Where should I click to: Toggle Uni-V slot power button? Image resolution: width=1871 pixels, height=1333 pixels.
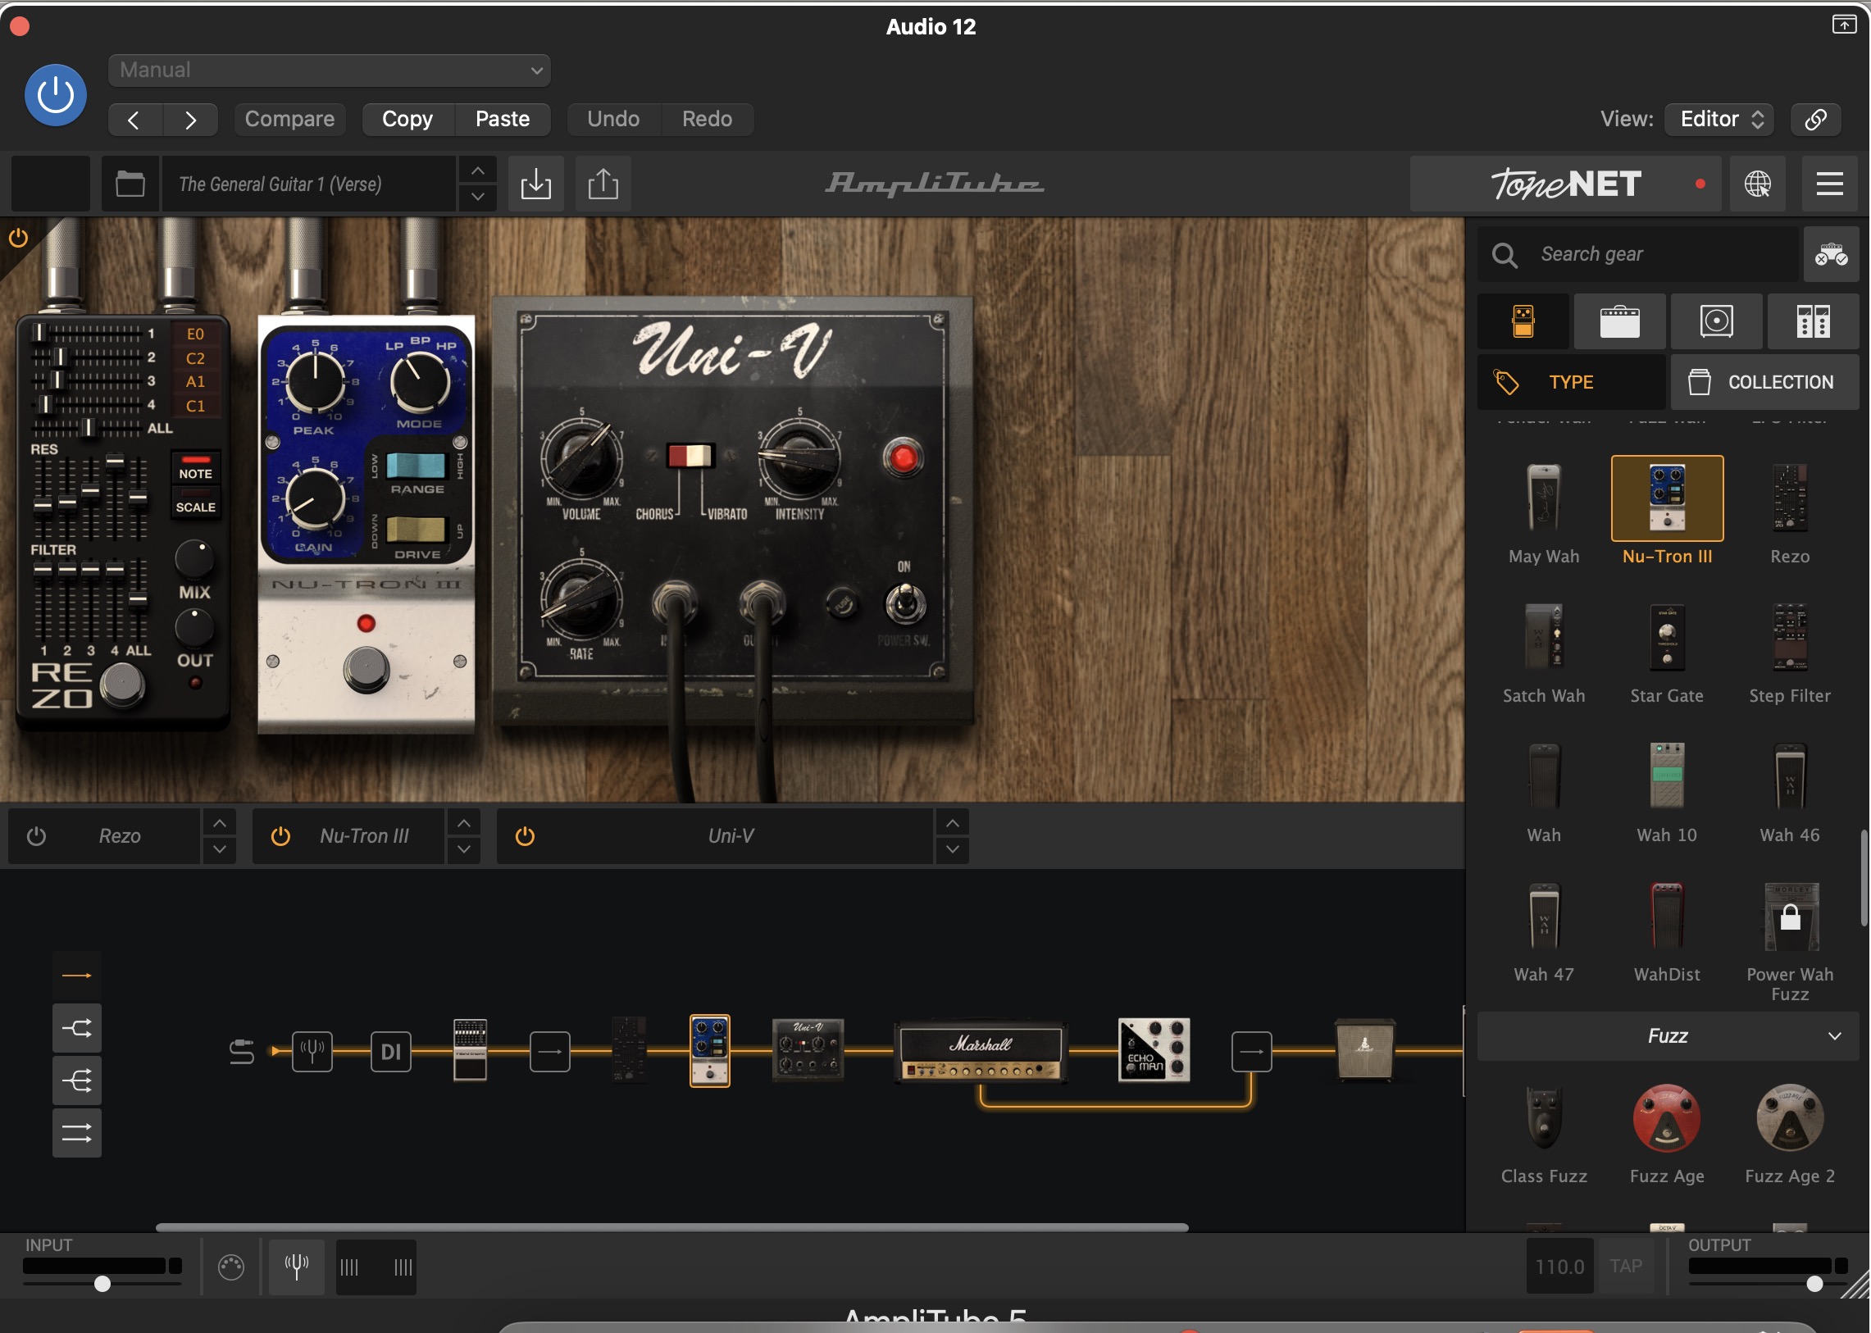[x=525, y=836]
